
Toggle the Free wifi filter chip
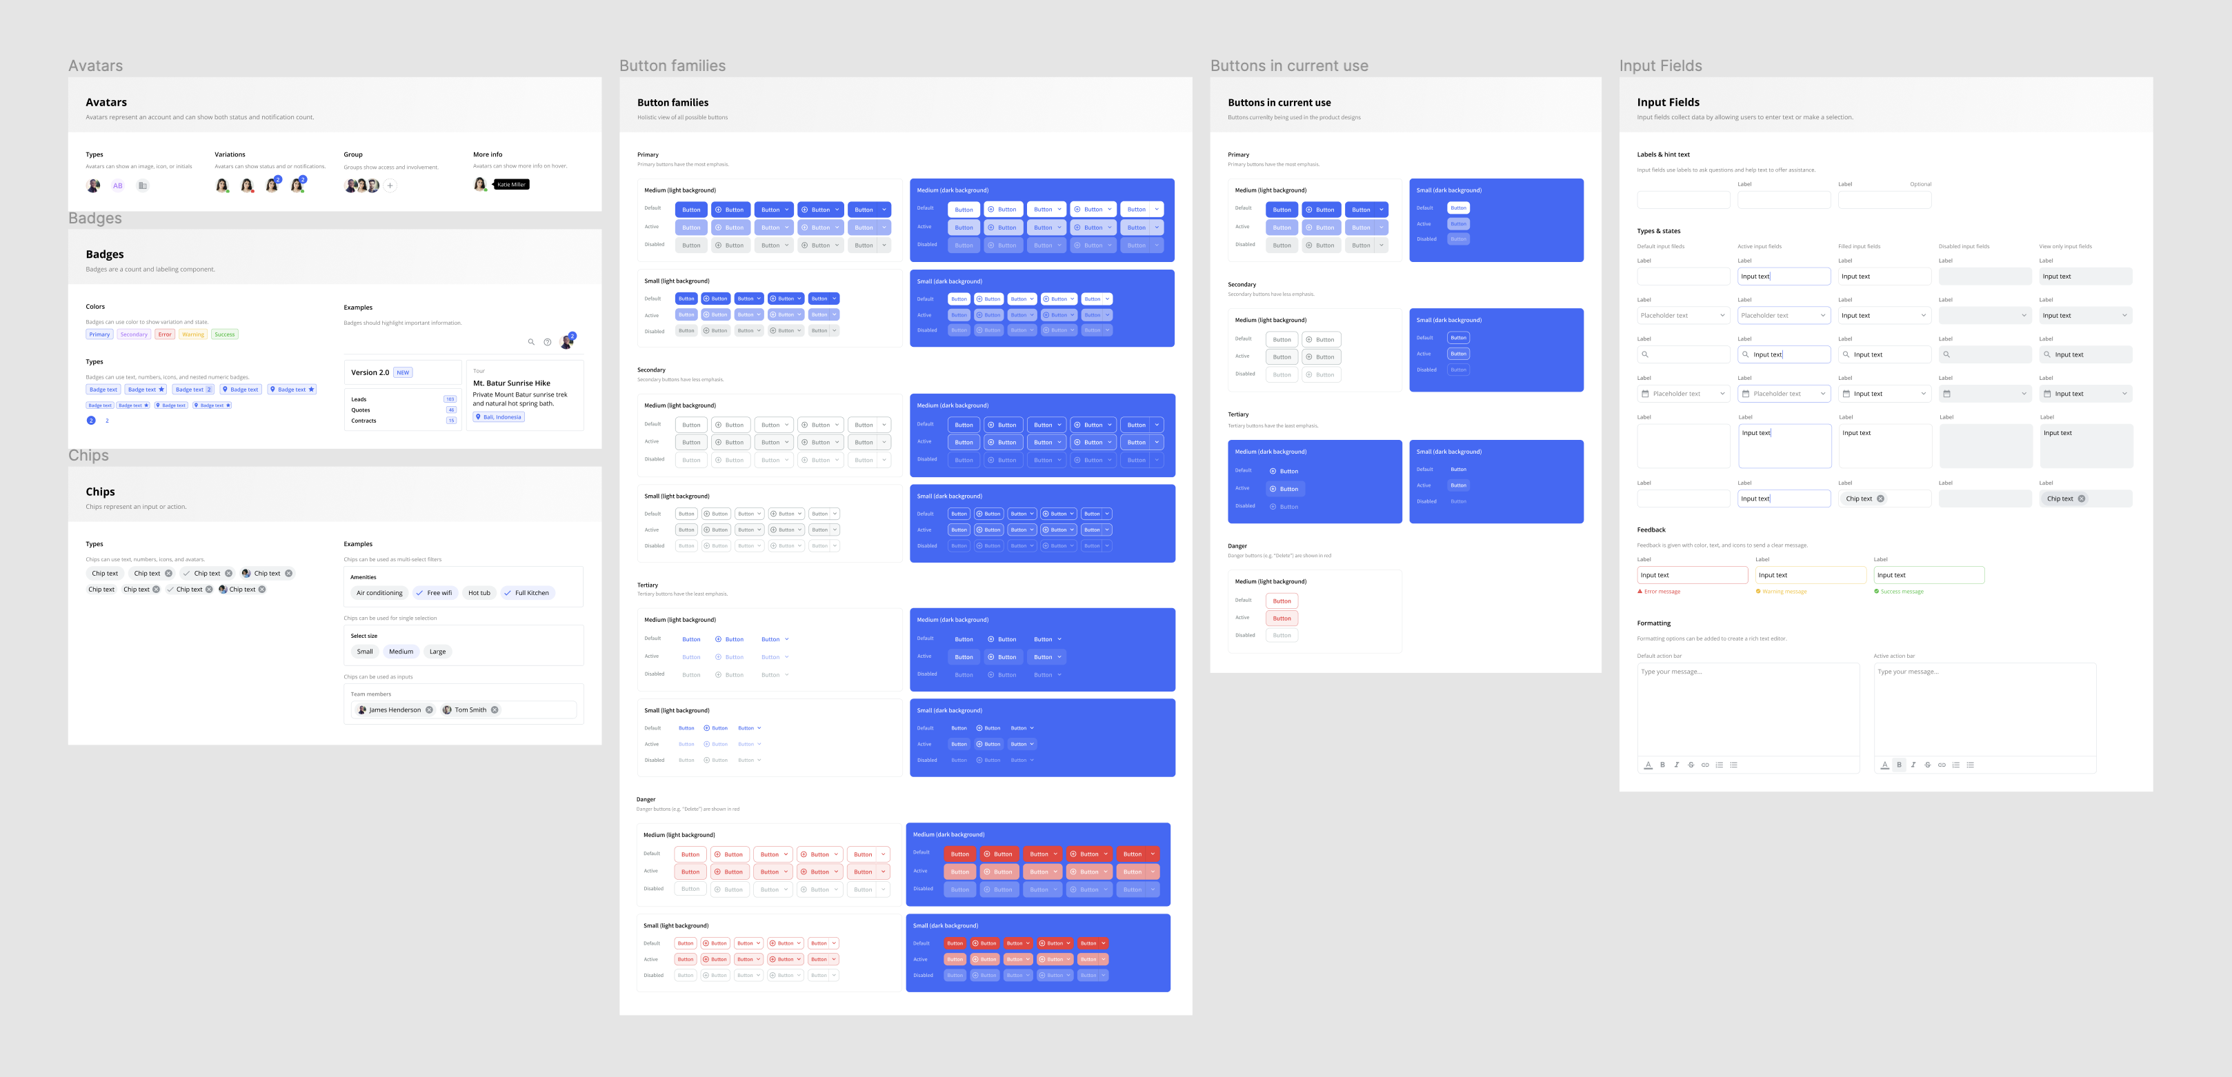click(x=436, y=593)
